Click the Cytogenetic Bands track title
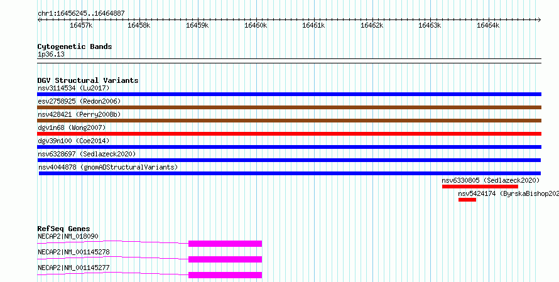Viewport: 559px width, 282px height. click(x=75, y=46)
